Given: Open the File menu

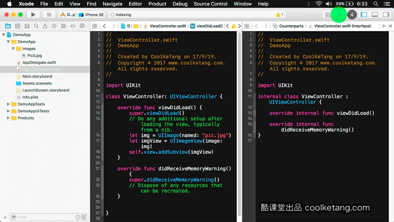Looking at the screenshot, I should pyautogui.click(x=44, y=4).
